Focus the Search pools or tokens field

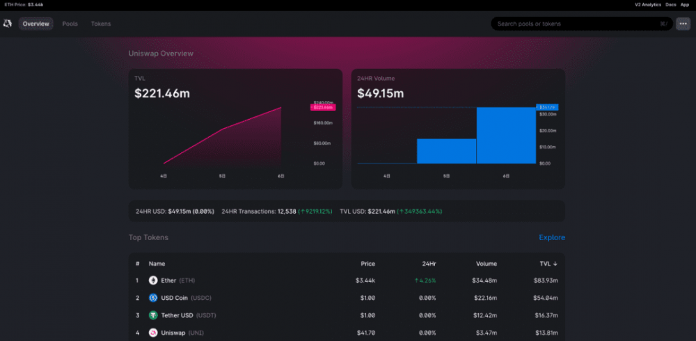pos(578,24)
